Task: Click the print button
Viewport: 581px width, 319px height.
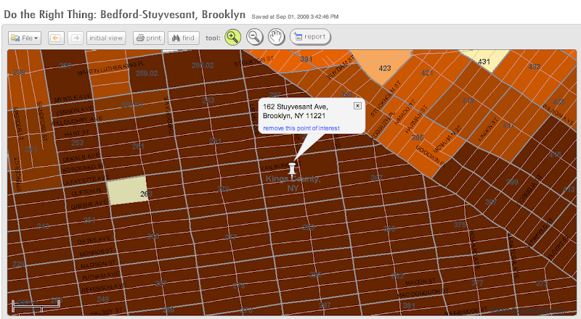Action: (149, 38)
